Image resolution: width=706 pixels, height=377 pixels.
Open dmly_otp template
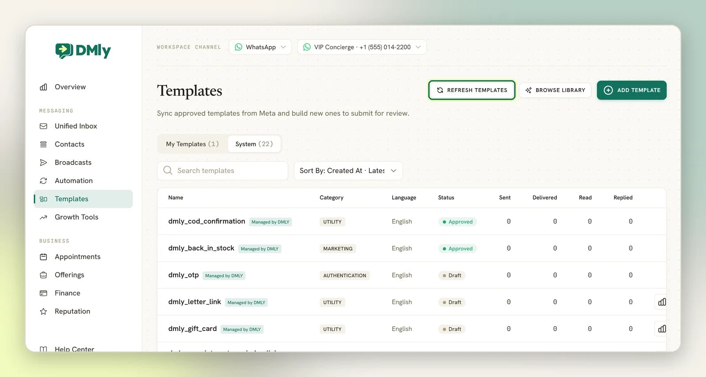[184, 275]
